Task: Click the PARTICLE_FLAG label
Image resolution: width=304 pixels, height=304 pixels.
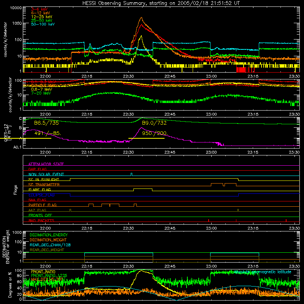Action: (x=43, y=205)
